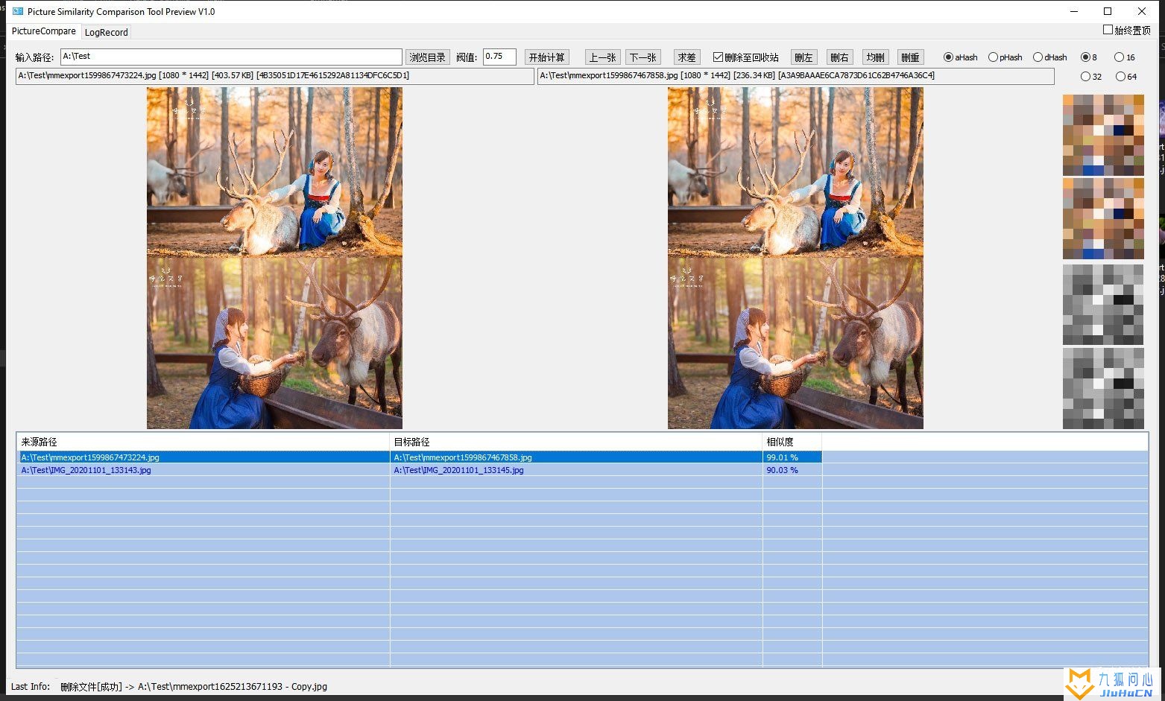The width and height of the screenshot is (1165, 701).
Task: Select hash size 32 radio button
Action: pyautogui.click(x=1091, y=77)
